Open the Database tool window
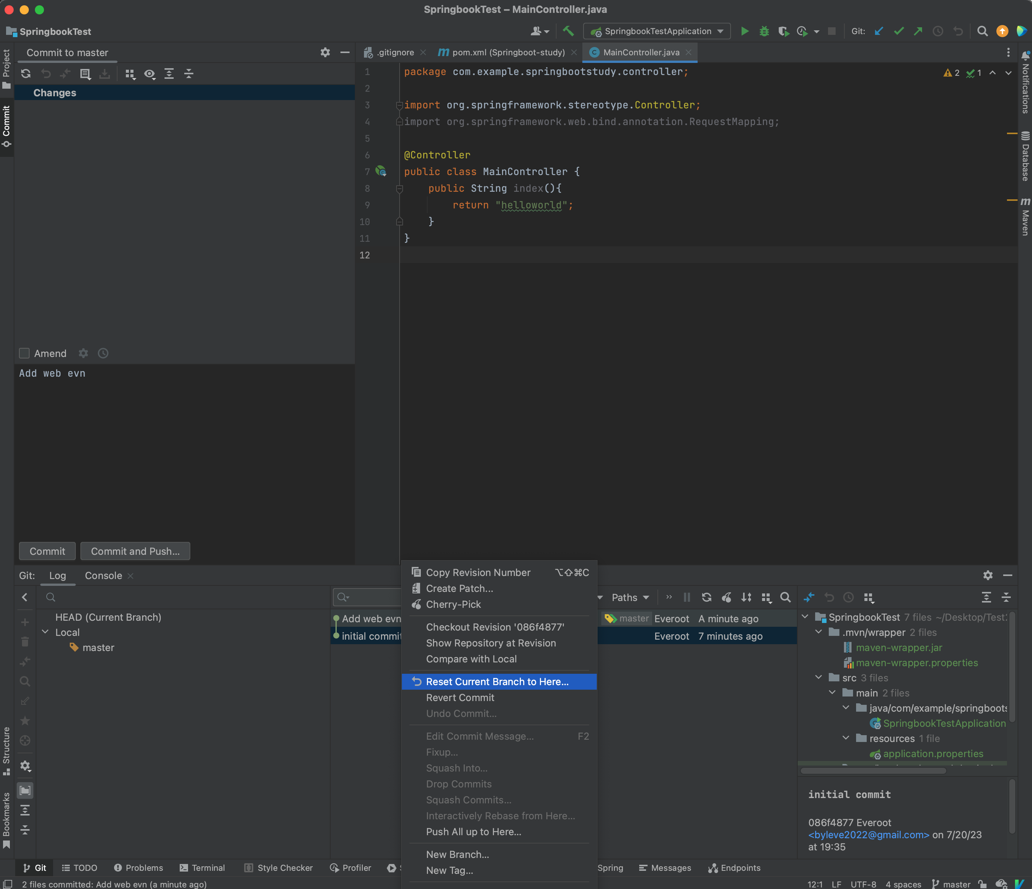Image resolution: width=1032 pixels, height=889 pixels. point(1025,156)
